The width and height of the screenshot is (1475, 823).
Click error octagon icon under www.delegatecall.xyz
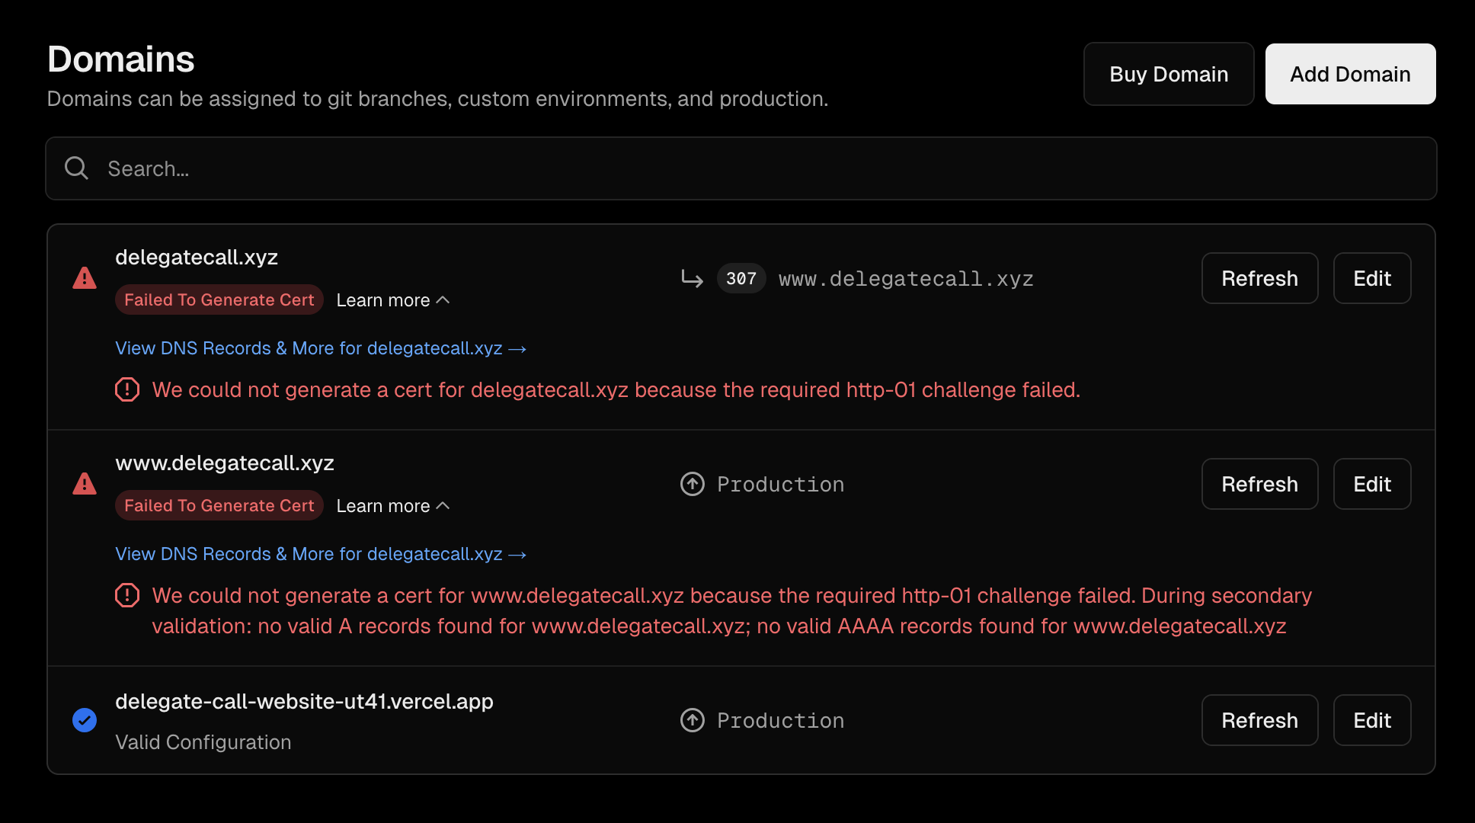pyautogui.click(x=127, y=596)
